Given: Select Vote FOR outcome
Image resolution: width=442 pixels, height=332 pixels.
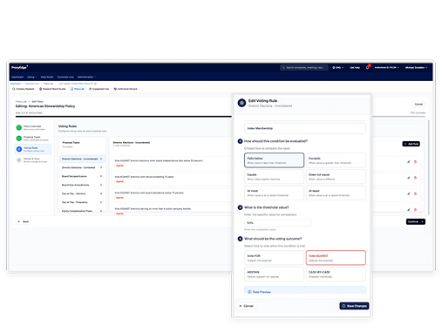Looking at the screenshot, I should [x=274, y=258].
